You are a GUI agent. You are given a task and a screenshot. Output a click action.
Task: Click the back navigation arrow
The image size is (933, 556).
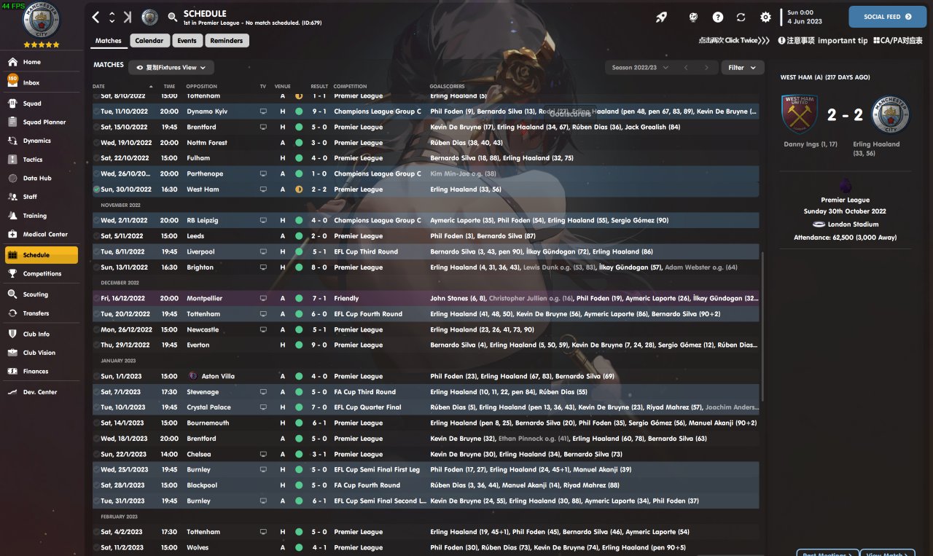(x=96, y=17)
